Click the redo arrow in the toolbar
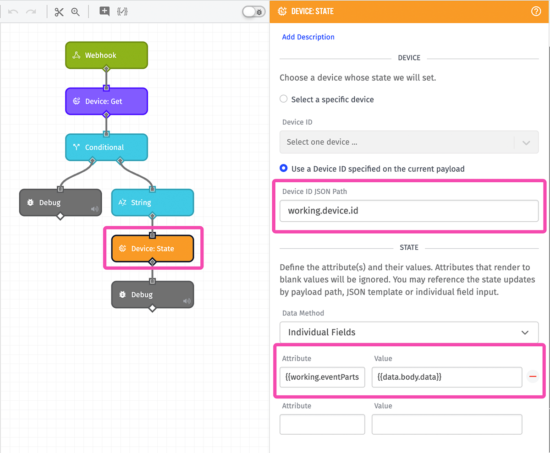550x453 pixels. (31, 11)
